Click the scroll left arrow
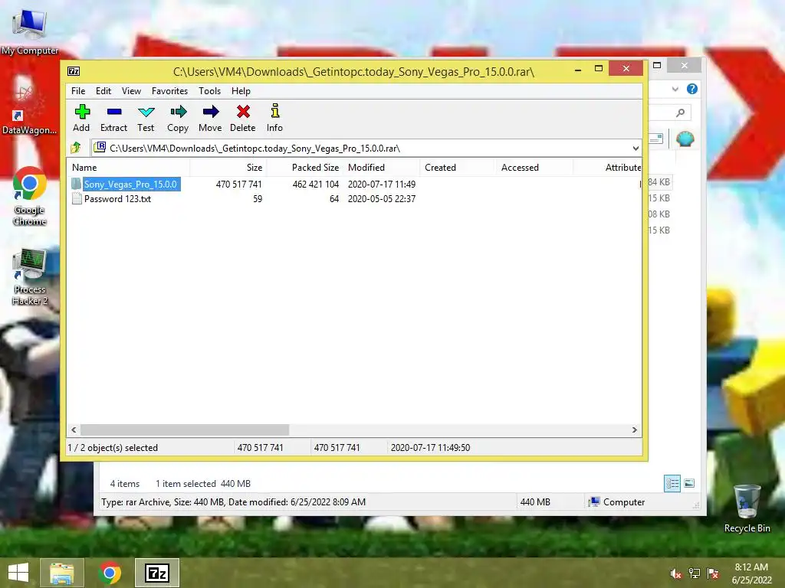 pyautogui.click(x=74, y=430)
